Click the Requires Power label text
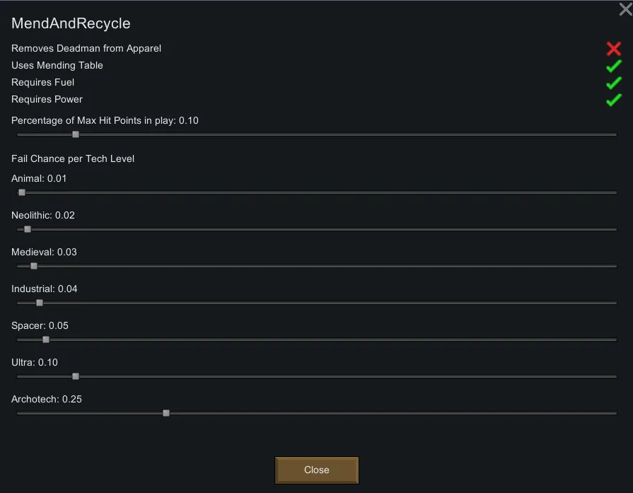 47,100
